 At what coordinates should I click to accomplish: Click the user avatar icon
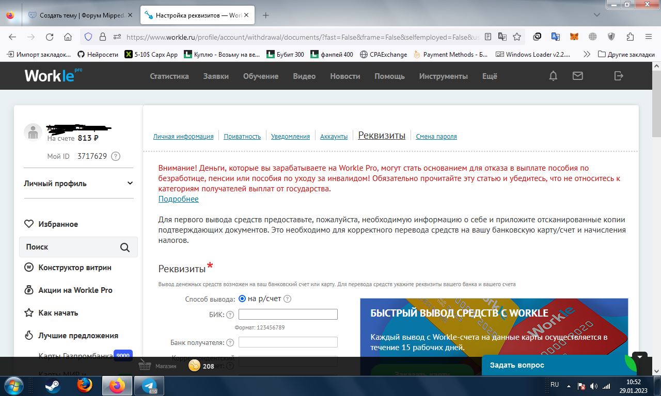pyautogui.click(x=33, y=133)
